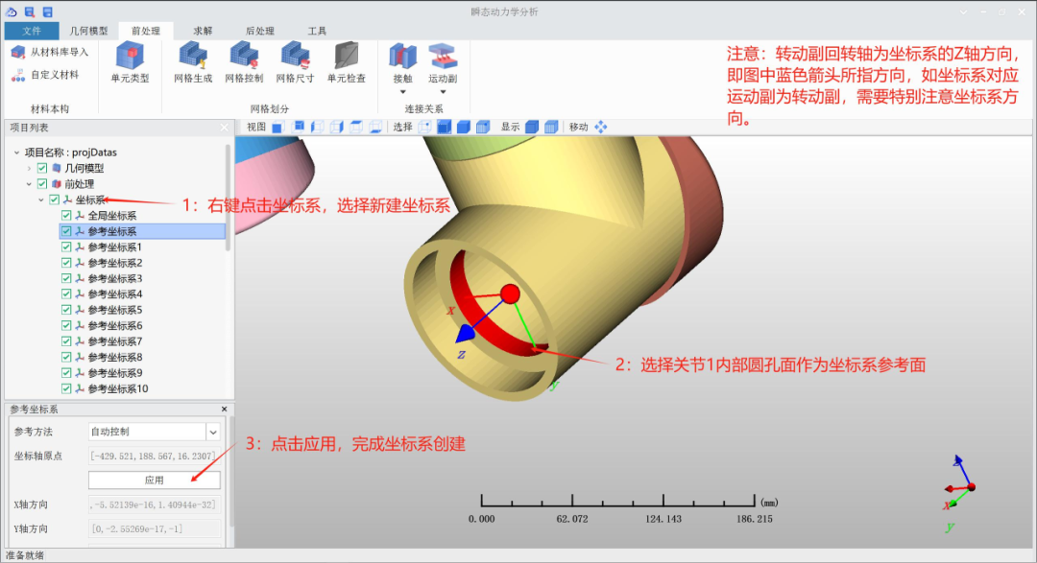Viewport: 1037px width, 563px height.
Task: Click the X轴方向 value field
Action: pos(154,504)
